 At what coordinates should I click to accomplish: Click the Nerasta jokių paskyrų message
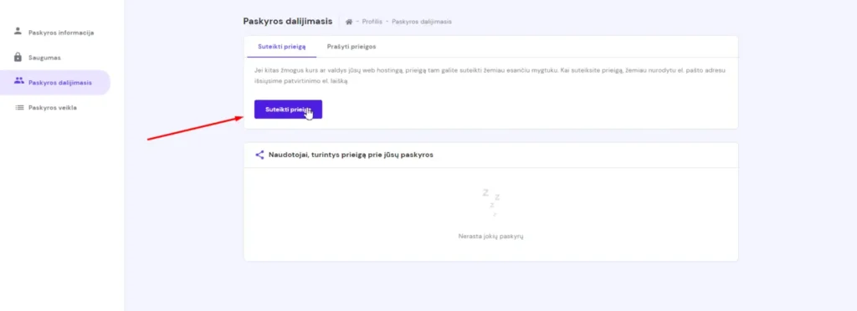click(x=490, y=237)
